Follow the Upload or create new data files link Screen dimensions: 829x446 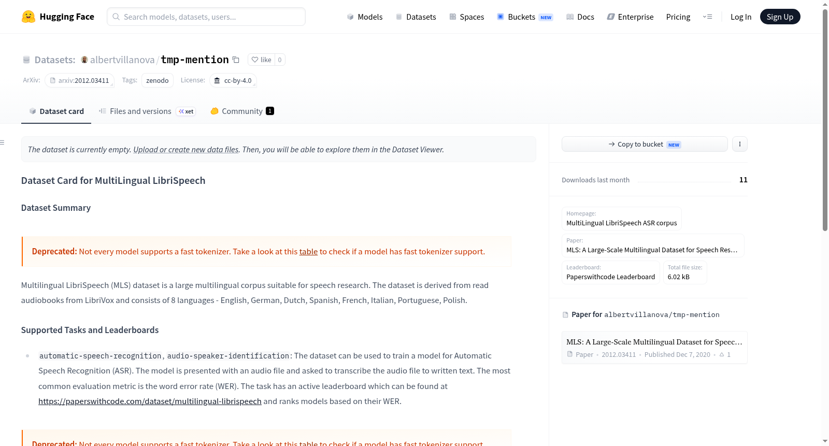186,150
